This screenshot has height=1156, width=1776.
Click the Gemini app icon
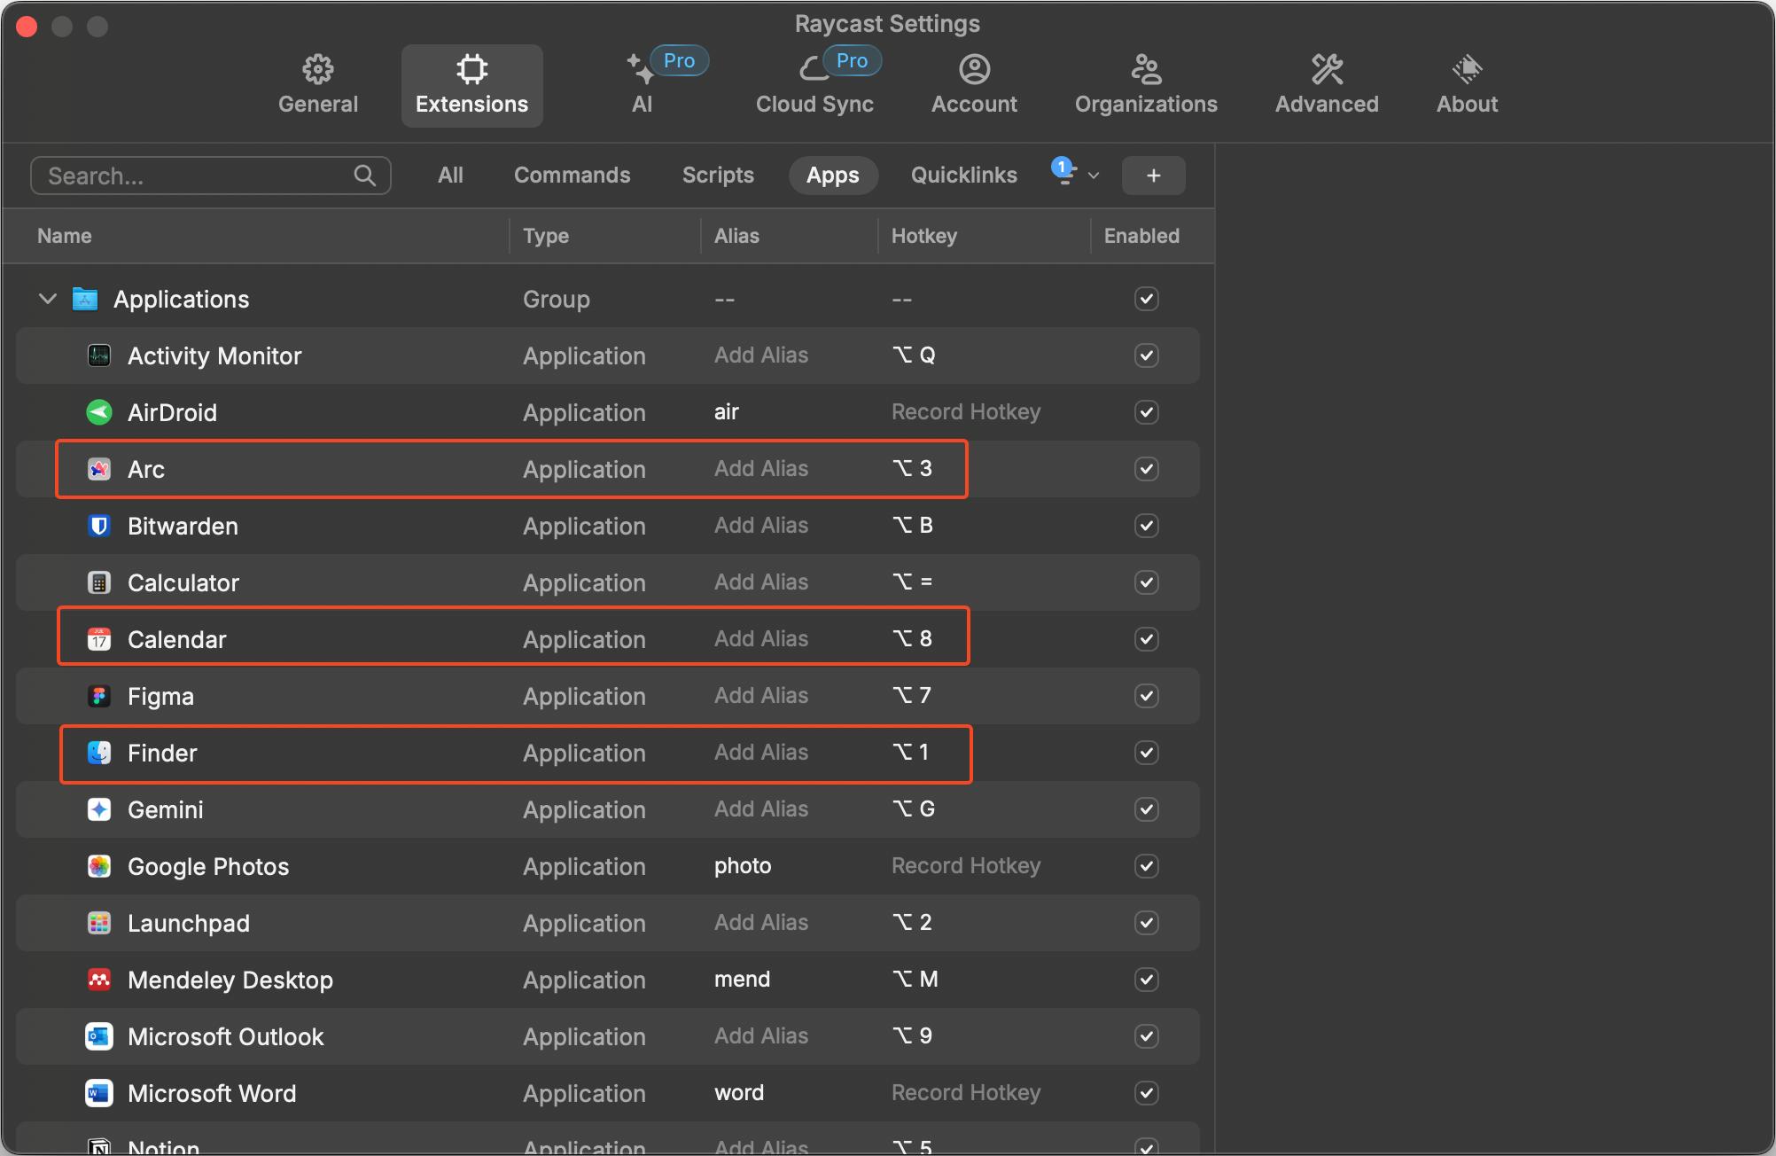pos(99,809)
